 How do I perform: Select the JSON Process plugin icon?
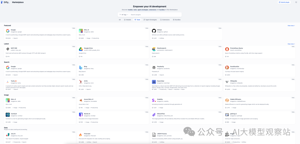(154, 135)
